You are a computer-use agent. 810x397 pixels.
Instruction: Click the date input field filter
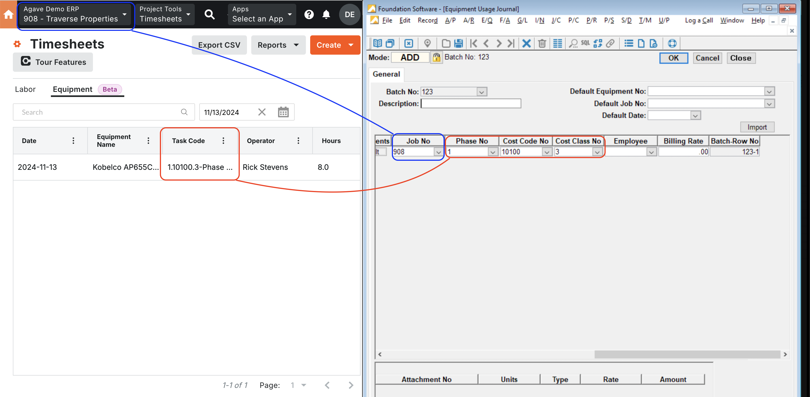tap(228, 112)
